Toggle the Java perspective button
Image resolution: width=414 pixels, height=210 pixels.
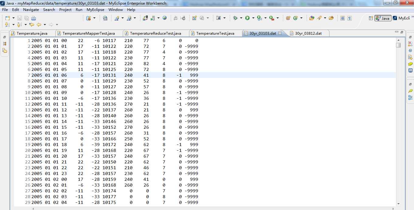pos(383,18)
